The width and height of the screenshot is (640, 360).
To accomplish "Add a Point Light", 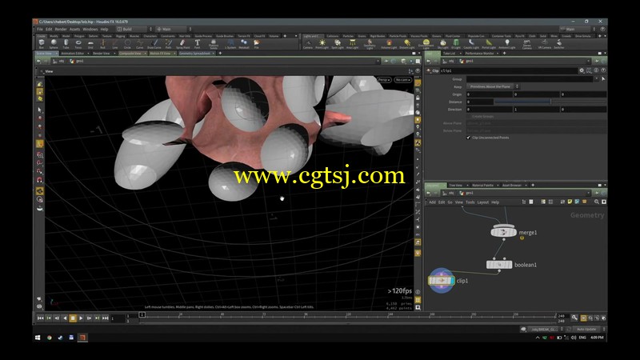I will click(x=322, y=44).
